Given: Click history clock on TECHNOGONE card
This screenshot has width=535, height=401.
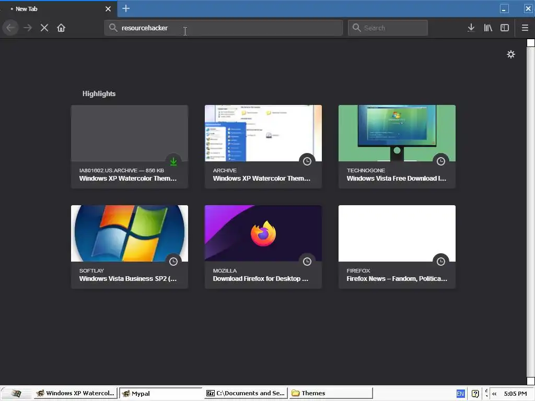Looking at the screenshot, I should (x=441, y=161).
